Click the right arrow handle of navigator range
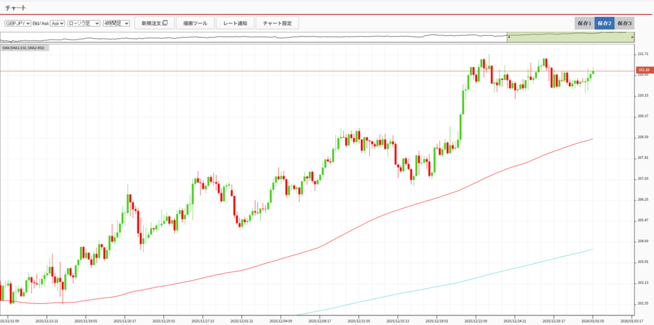Viewport: 654px width, 325px height. pyautogui.click(x=632, y=38)
